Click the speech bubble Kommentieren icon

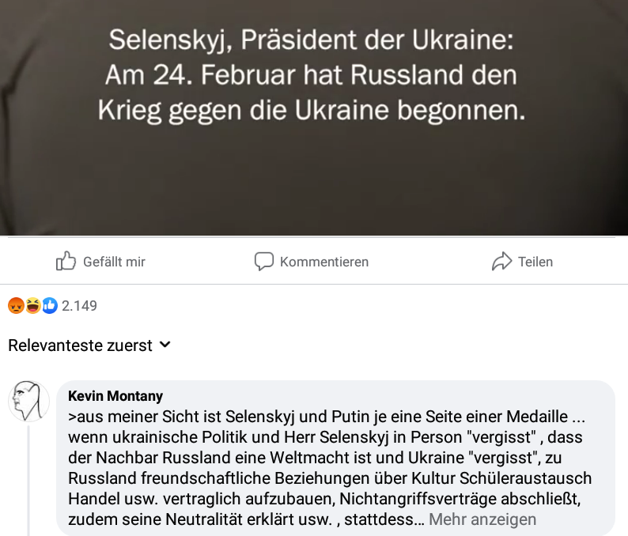click(264, 262)
